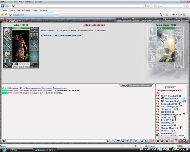This screenshot has height=152, width=190.
Task: Click the clan icon before Captain-Black
Action: [x=162, y=101]
